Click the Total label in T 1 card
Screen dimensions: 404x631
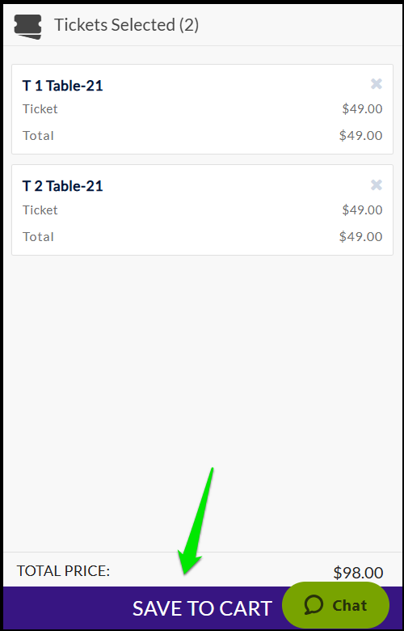click(x=38, y=135)
